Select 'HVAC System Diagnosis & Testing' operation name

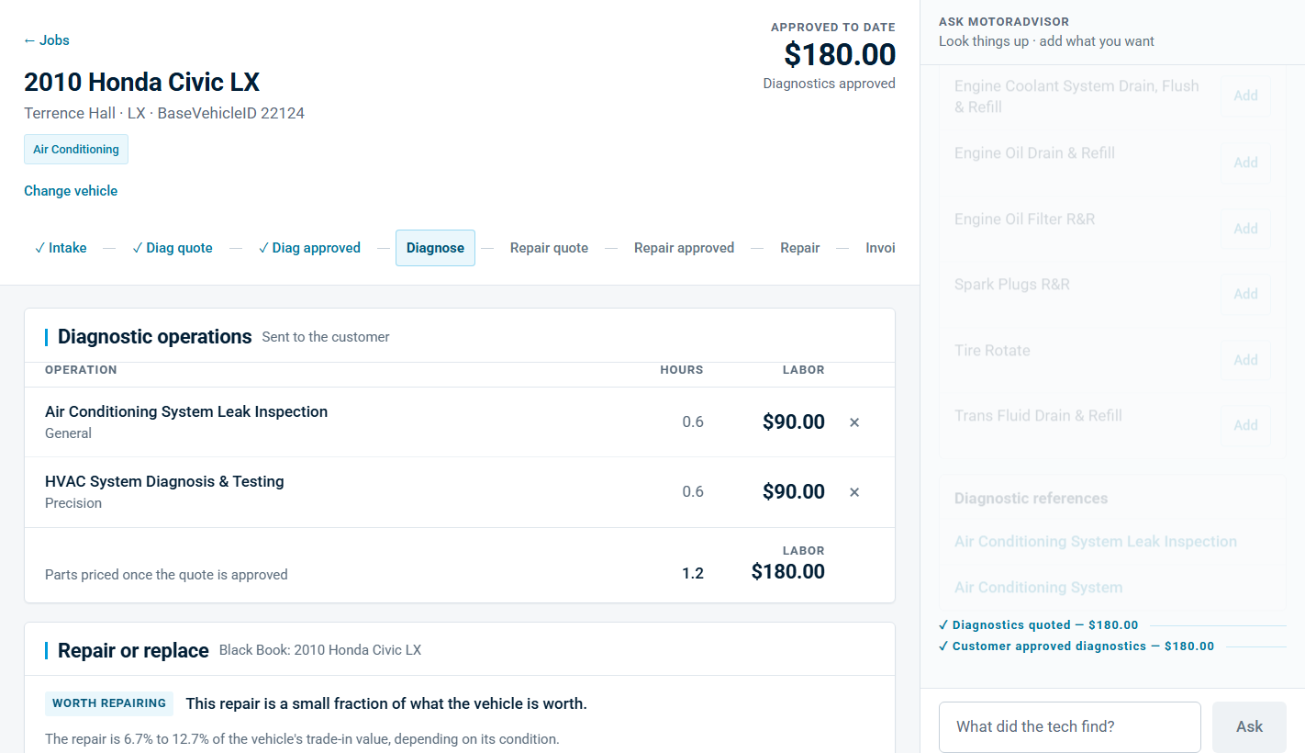point(164,482)
